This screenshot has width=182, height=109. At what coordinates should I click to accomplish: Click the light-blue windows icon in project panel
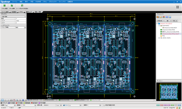tap(170, 17)
